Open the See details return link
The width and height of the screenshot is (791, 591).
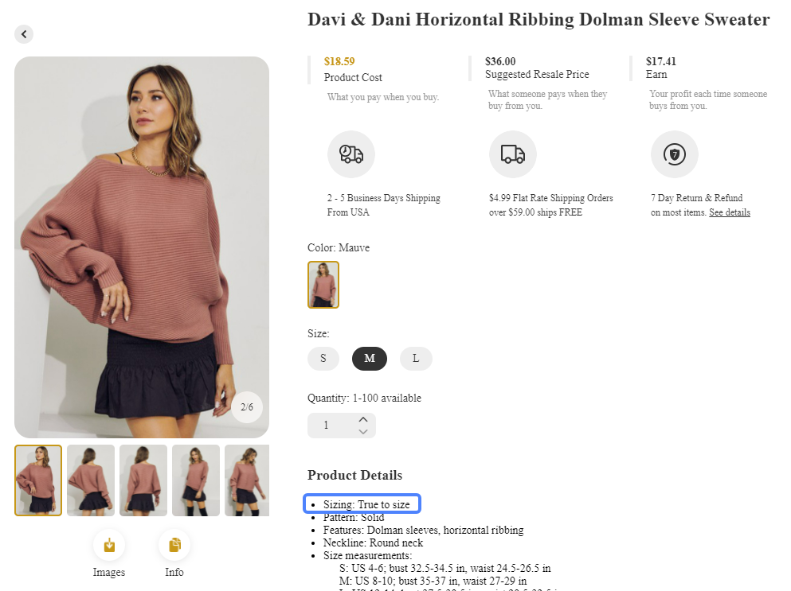[730, 212]
